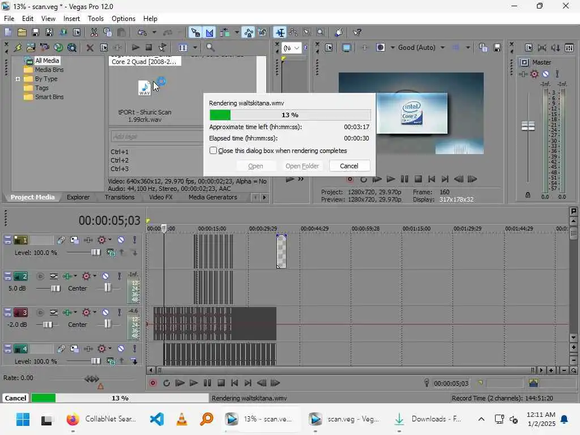Adjust the Master volume fader
This screenshot has width=580, height=435.
click(528, 126)
